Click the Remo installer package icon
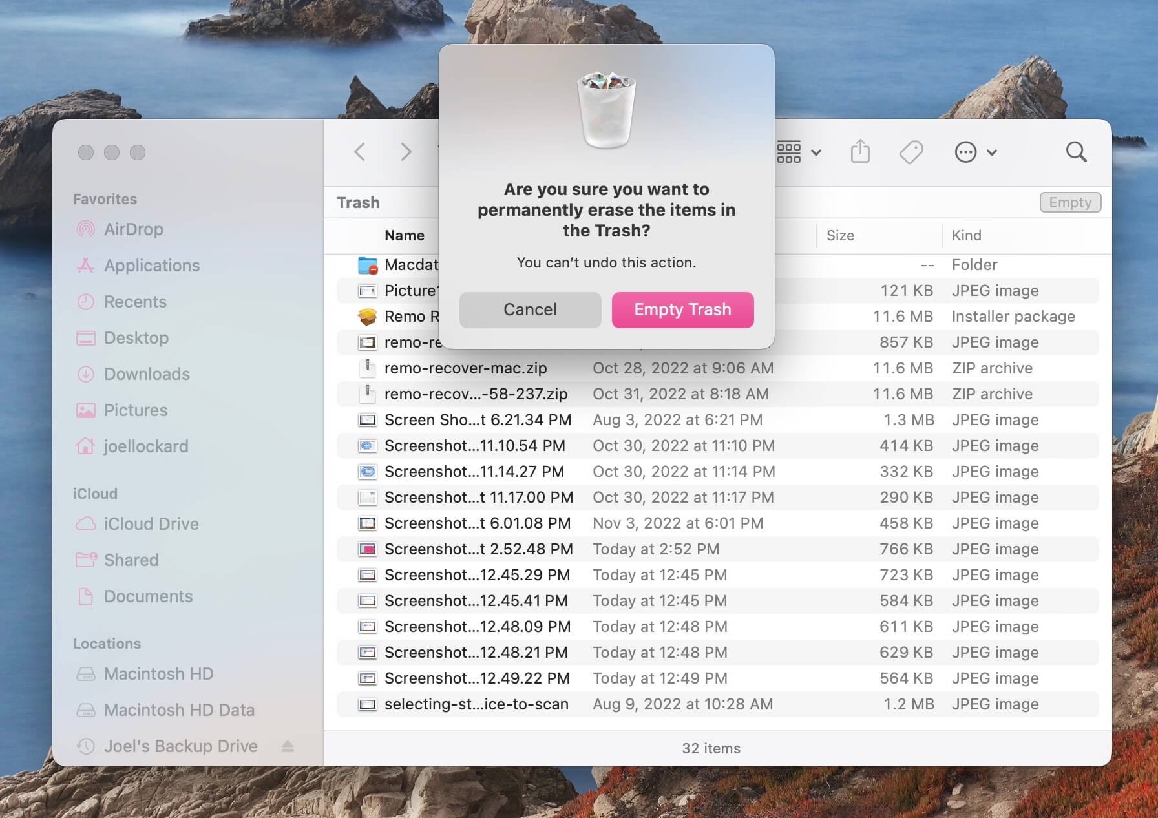 368,317
